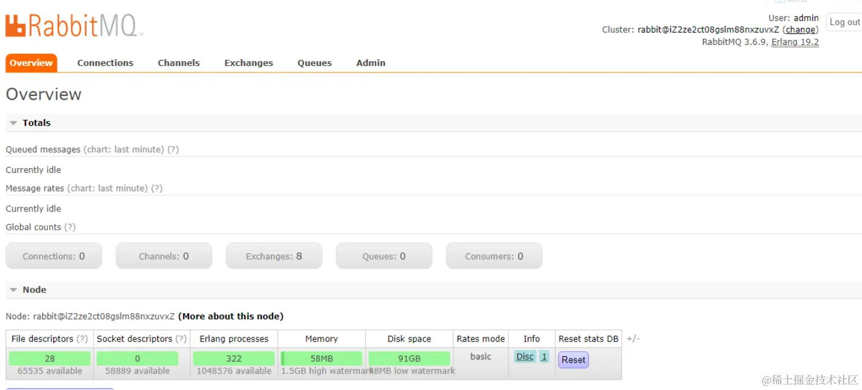The image size is (862, 390).
Task: Click chart: last minute next to Message rates
Action: pos(108,188)
